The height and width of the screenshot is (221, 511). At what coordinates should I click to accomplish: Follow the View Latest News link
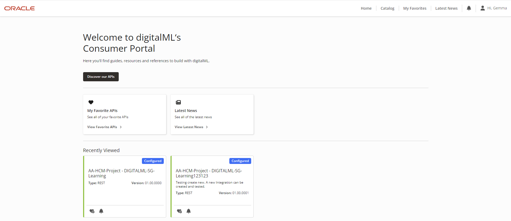pos(189,127)
